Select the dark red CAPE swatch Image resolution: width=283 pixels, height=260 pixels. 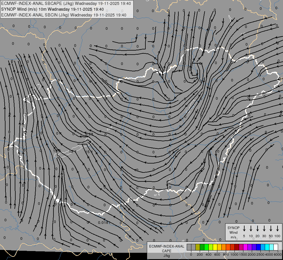(x=237, y=247)
